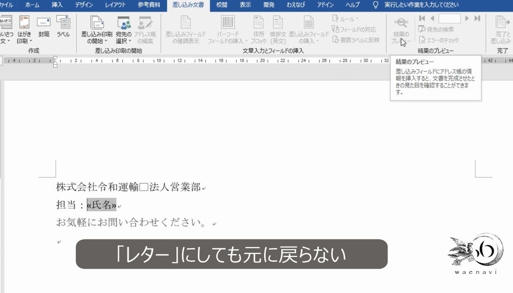Go to previous record arrow
Viewport: 513px width, 293px height.
point(432,18)
